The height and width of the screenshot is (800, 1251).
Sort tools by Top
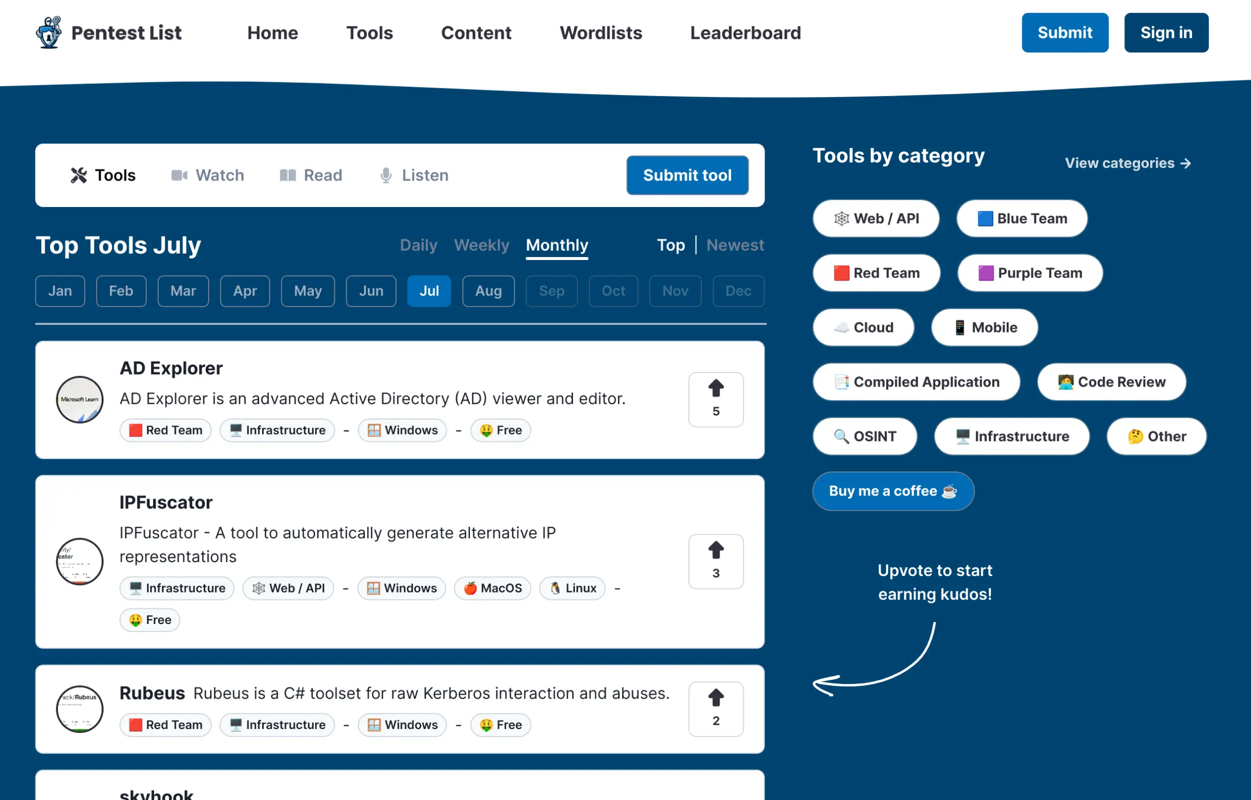click(x=671, y=245)
